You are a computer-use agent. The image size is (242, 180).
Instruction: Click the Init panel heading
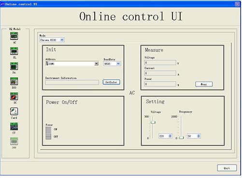(51, 49)
